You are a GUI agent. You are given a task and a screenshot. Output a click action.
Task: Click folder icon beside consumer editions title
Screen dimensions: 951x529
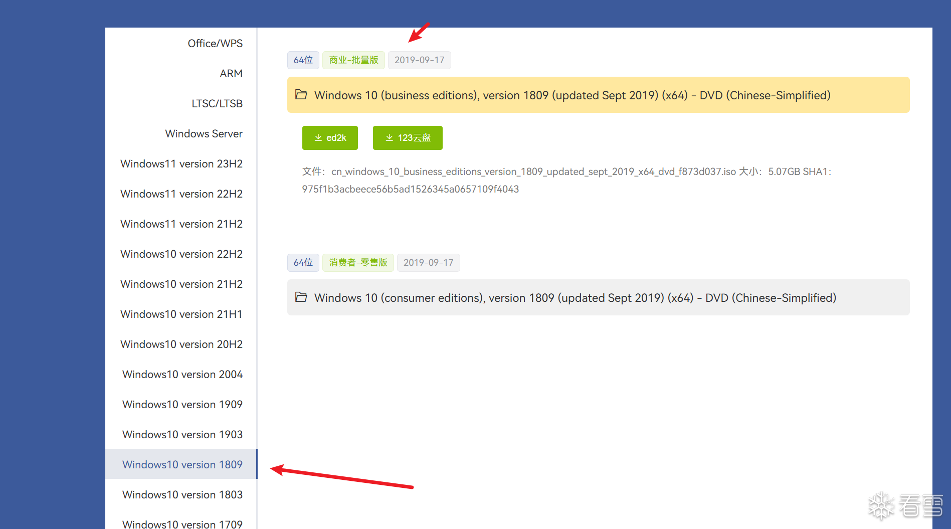point(301,297)
